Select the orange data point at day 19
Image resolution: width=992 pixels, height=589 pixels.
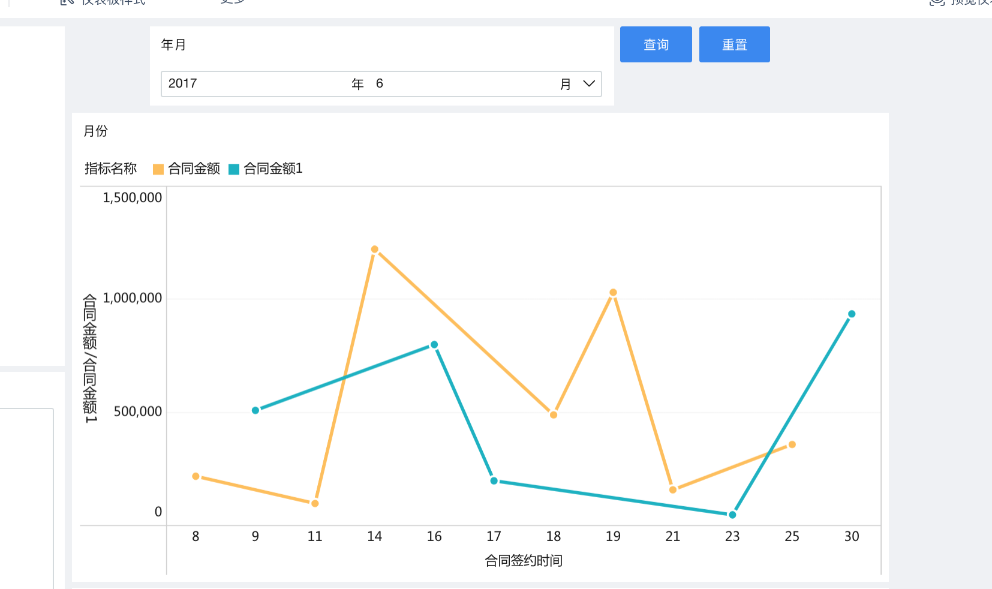(x=613, y=293)
